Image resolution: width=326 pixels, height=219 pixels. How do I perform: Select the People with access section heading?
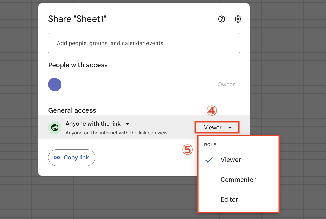click(x=78, y=65)
